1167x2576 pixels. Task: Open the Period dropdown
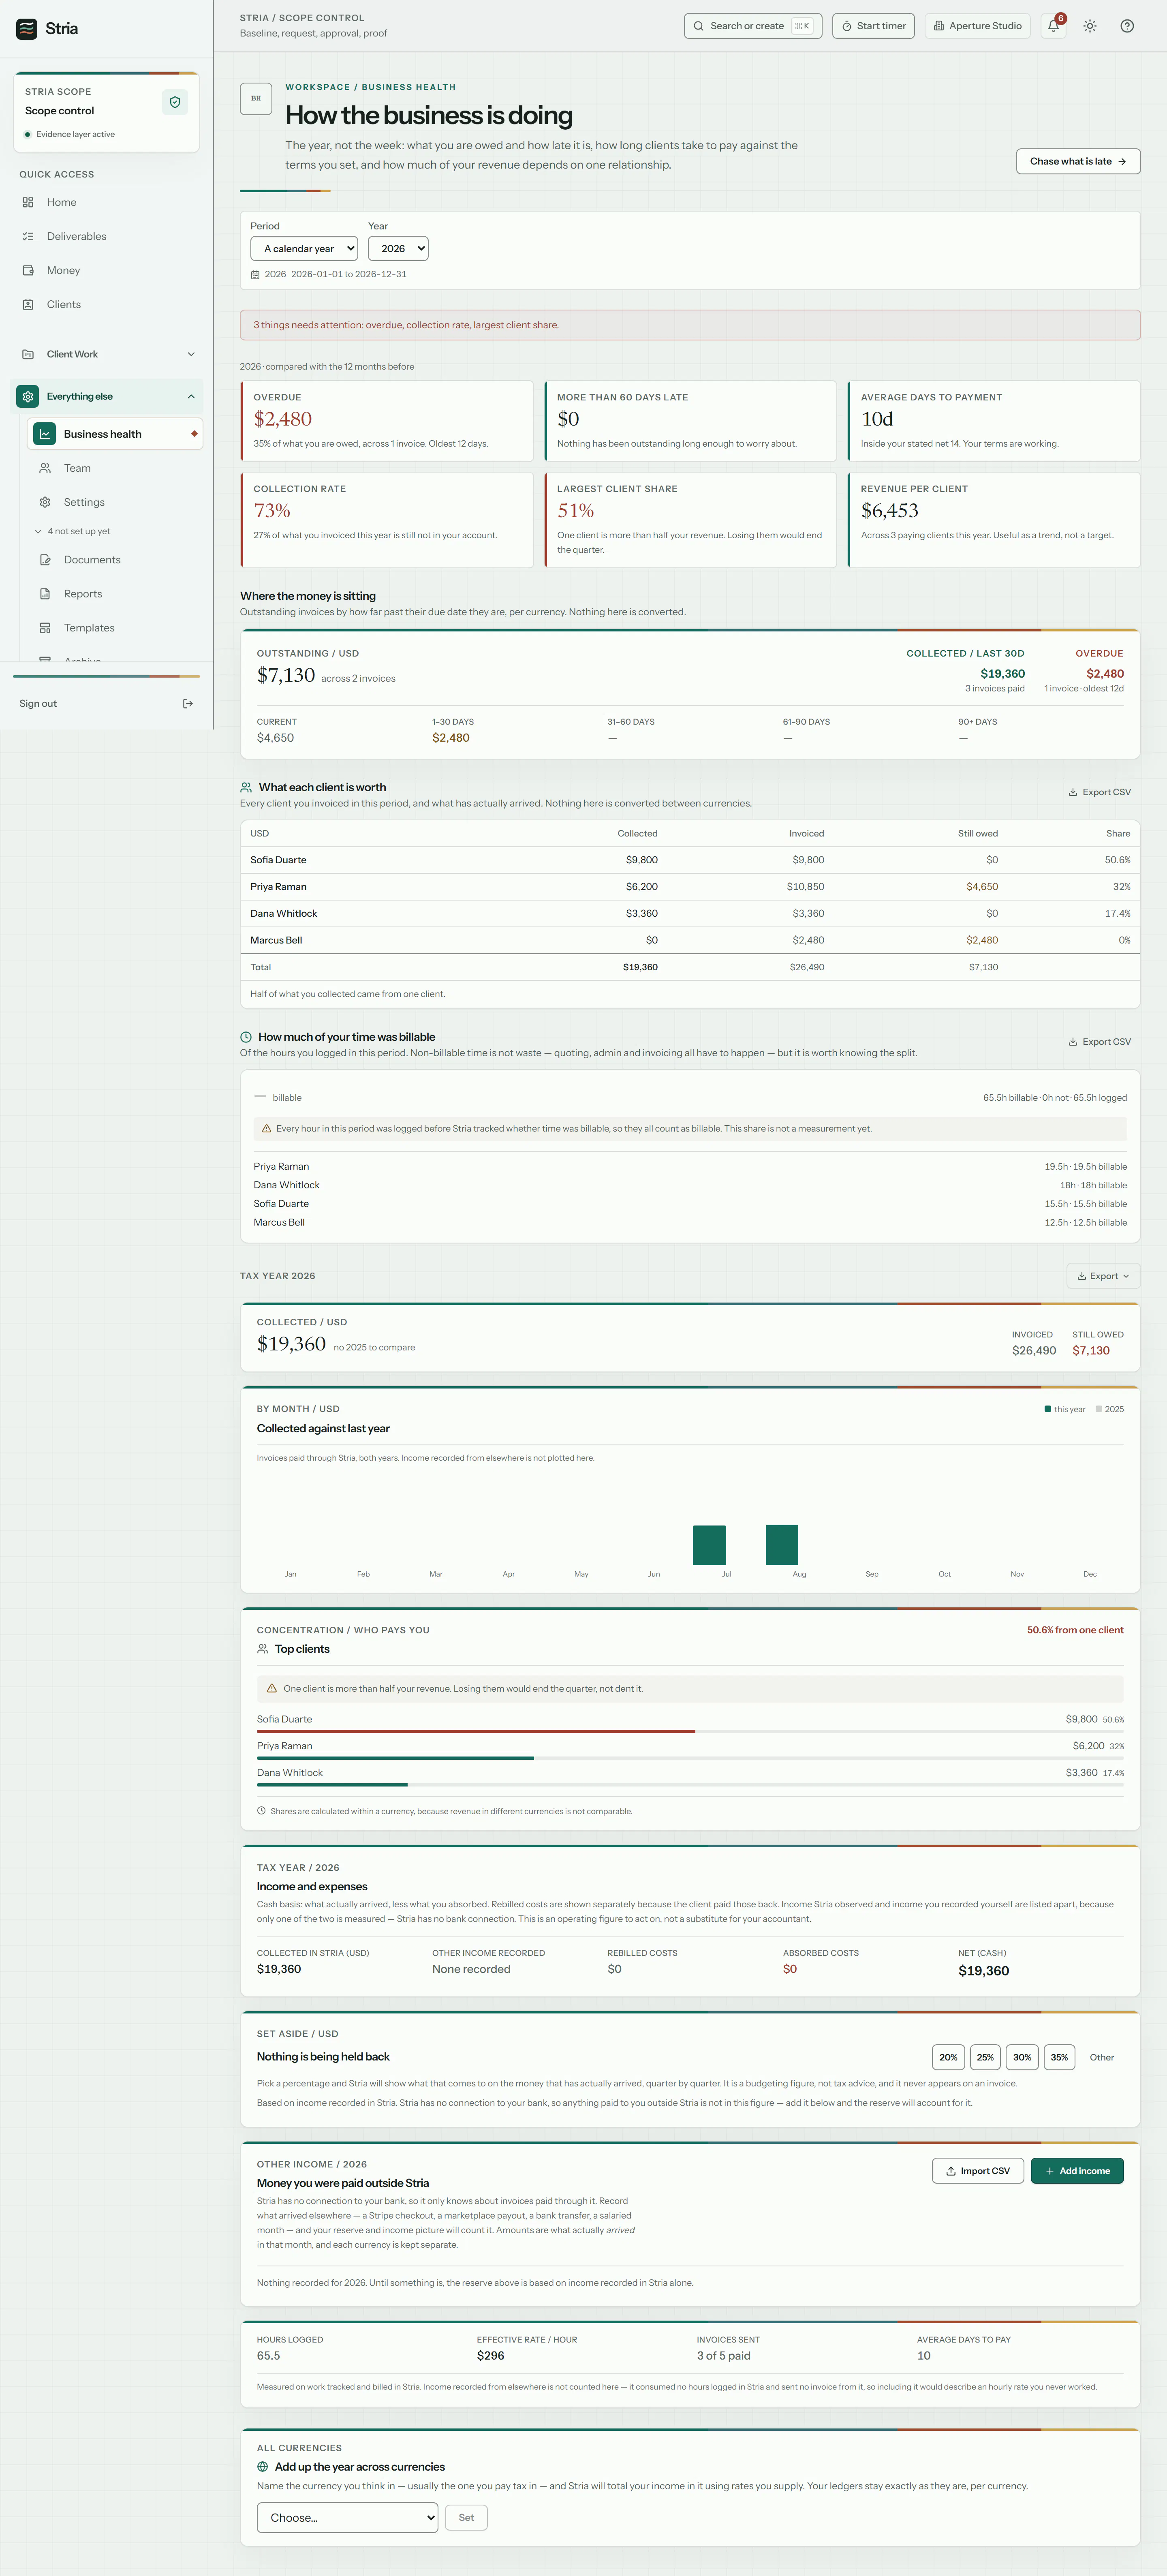(304, 249)
